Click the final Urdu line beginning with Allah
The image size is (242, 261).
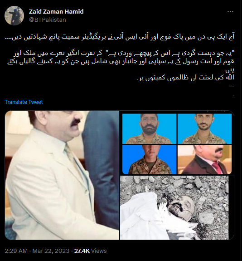[185, 78]
